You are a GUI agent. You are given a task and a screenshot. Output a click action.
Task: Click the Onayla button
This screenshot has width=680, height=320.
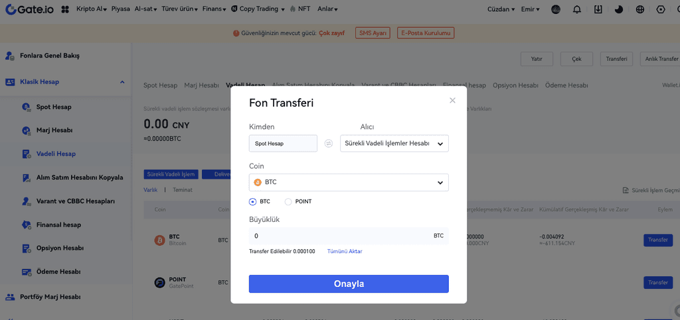click(x=349, y=284)
